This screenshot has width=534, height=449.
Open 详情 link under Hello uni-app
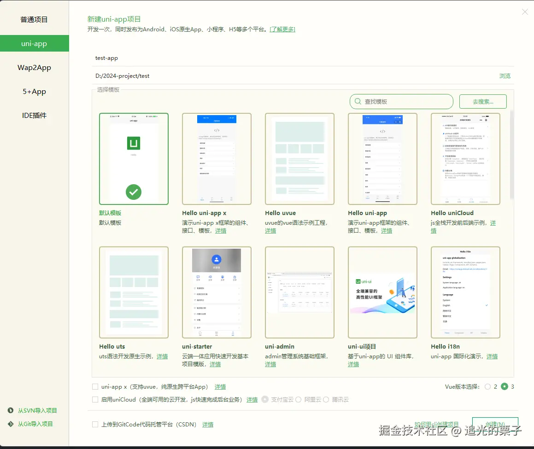(x=387, y=231)
